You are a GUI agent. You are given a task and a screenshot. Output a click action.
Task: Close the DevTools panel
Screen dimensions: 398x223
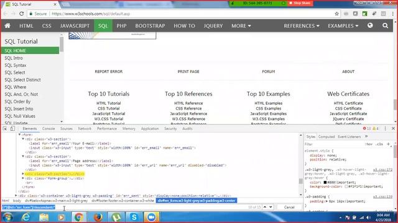click(393, 128)
